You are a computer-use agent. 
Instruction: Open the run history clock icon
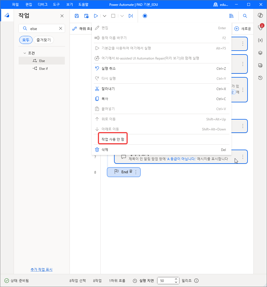pyautogui.click(x=260, y=78)
